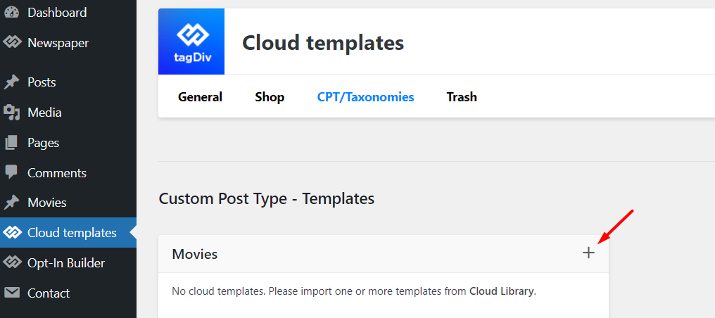Image resolution: width=715 pixels, height=318 pixels.
Task: Open the Shop tab
Action: click(x=270, y=97)
